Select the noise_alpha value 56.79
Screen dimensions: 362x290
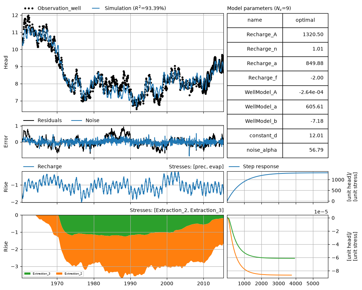click(305, 150)
